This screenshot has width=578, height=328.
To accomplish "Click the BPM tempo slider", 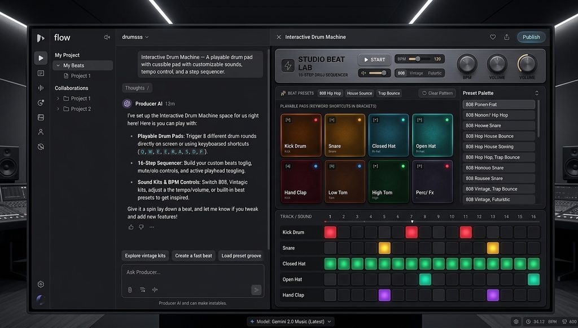I will coord(418,59).
